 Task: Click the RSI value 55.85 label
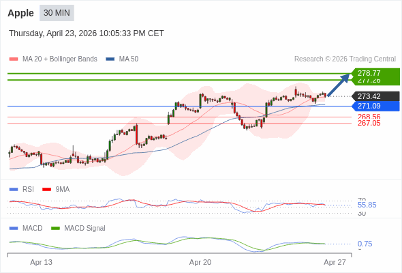click(367, 205)
